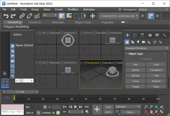This screenshot has width=170, height=116.
Task: Create a Teapot primitive
Action: [x=135, y=86]
